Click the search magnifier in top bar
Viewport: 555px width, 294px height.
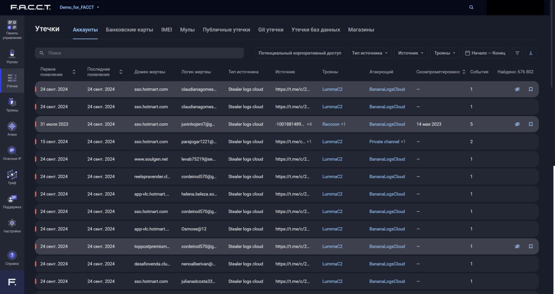tap(471, 7)
